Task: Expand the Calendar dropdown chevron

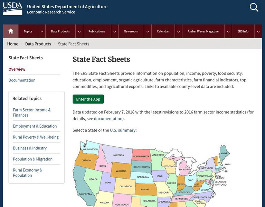Action: coord(179,31)
